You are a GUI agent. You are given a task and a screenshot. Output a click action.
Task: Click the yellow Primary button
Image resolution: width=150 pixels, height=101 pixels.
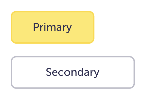(53, 27)
